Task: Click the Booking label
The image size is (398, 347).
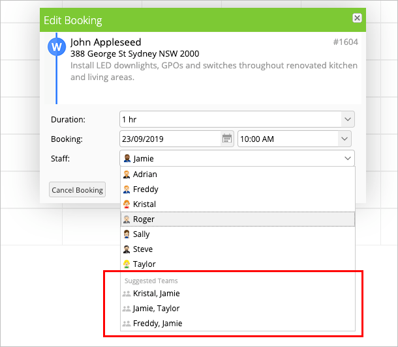Action: pyautogui.click(x=67, y=139)
